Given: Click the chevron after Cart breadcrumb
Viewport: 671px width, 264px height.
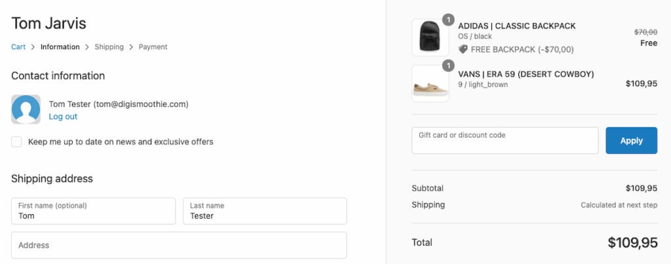Looking at the screenshot, I should coord(33,47).
